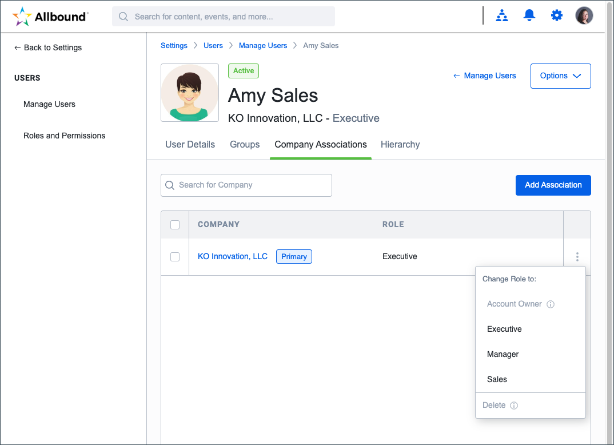The height and width of the screenshot is (445, 614).
Task: Toggle the select-all checkbox in table header
Action: coord(175,225)
